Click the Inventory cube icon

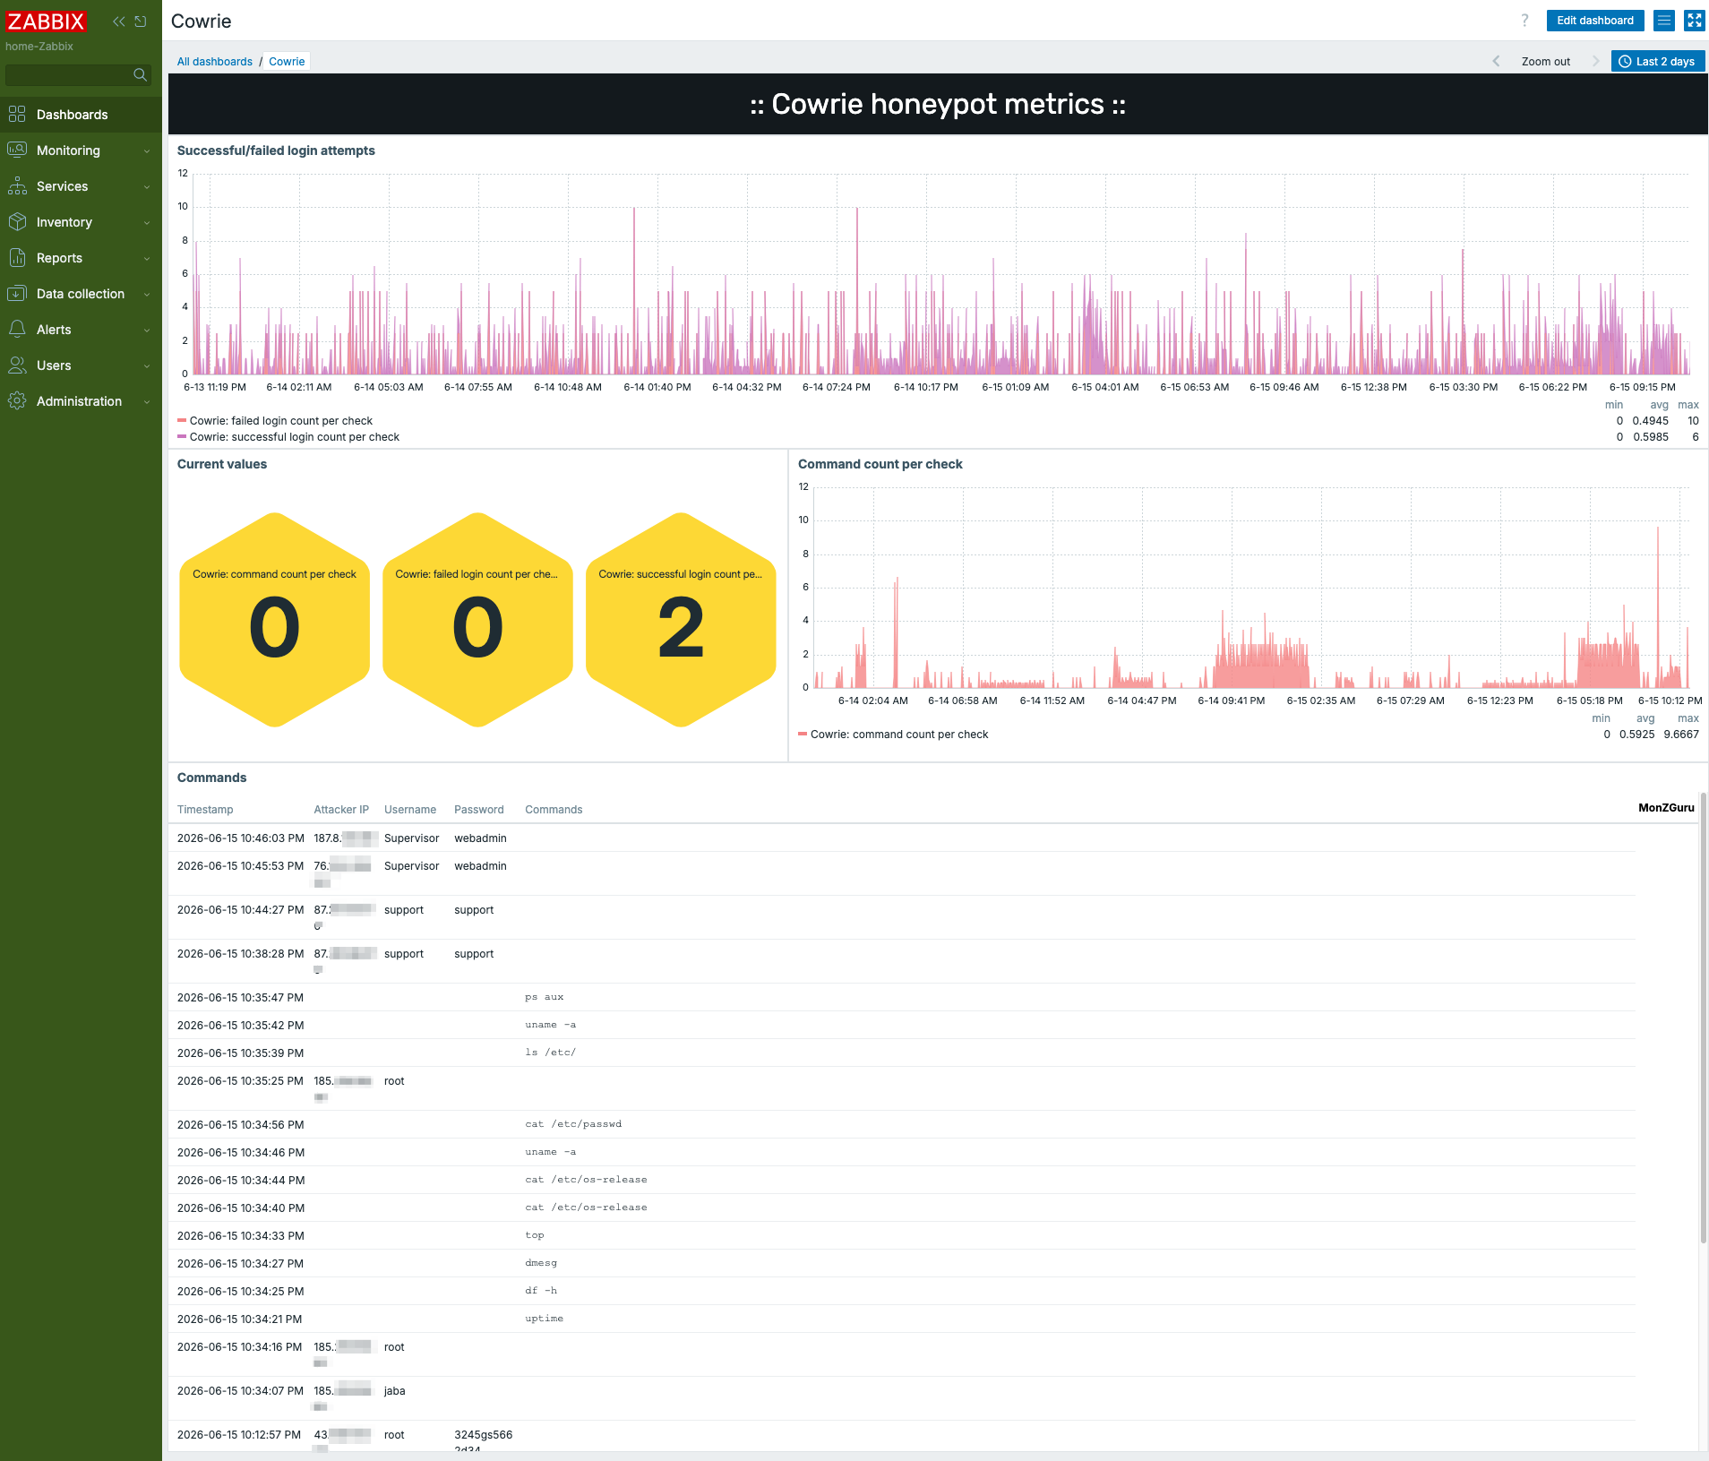point(17,221)
